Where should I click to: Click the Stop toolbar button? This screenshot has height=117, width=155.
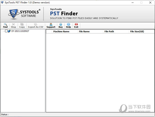click(x=13, y=26)
